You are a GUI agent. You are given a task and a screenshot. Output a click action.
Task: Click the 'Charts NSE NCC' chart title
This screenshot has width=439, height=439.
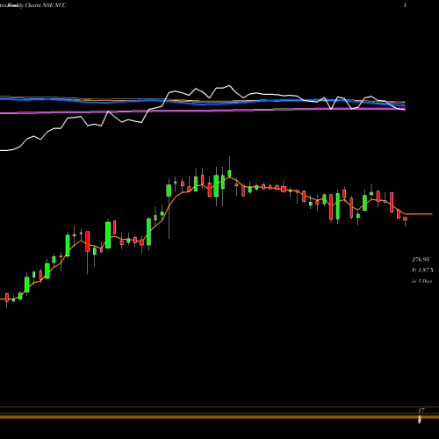[46, 5]
